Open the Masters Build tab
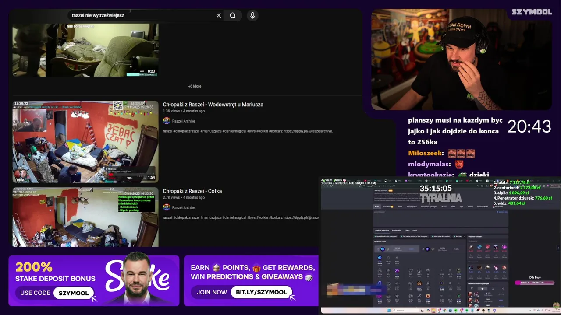 click(x=483, y=206)
